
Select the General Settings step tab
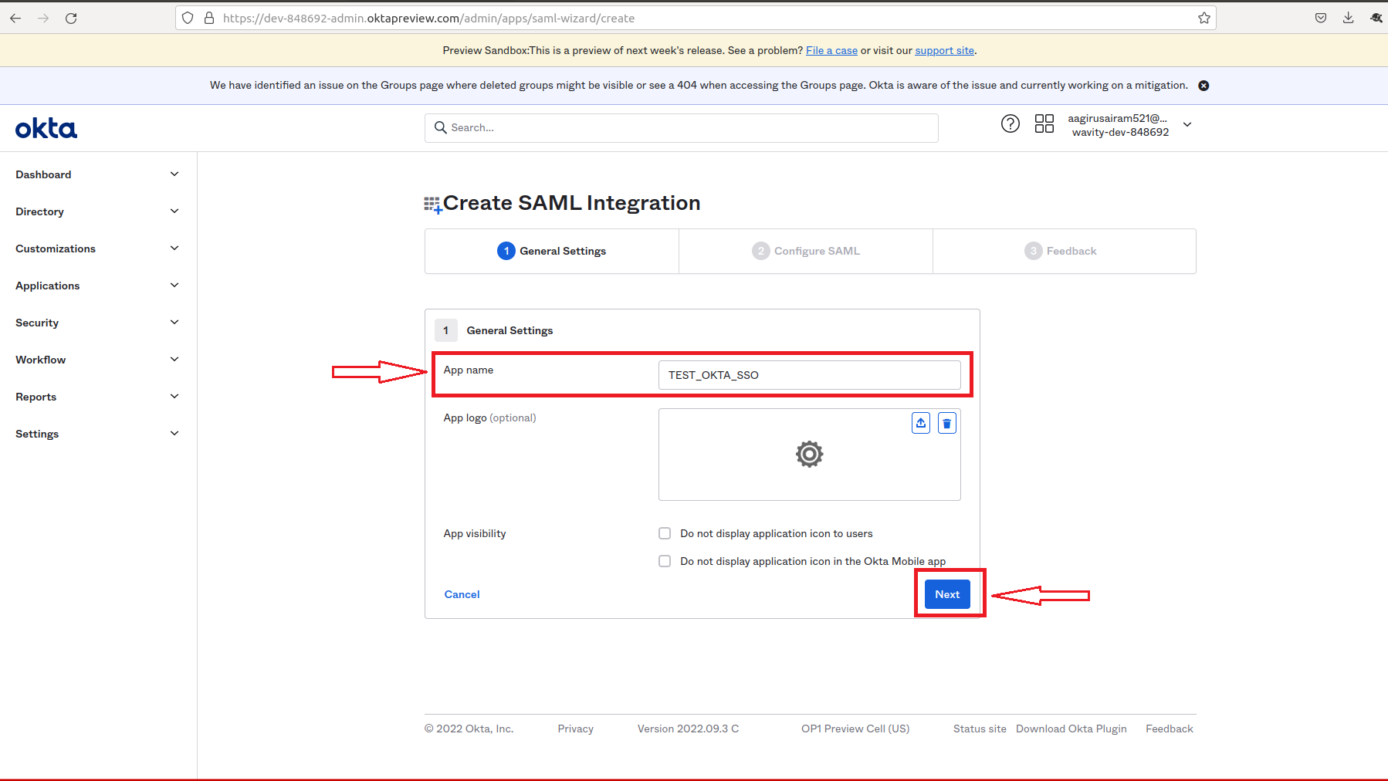coord(552,251)
